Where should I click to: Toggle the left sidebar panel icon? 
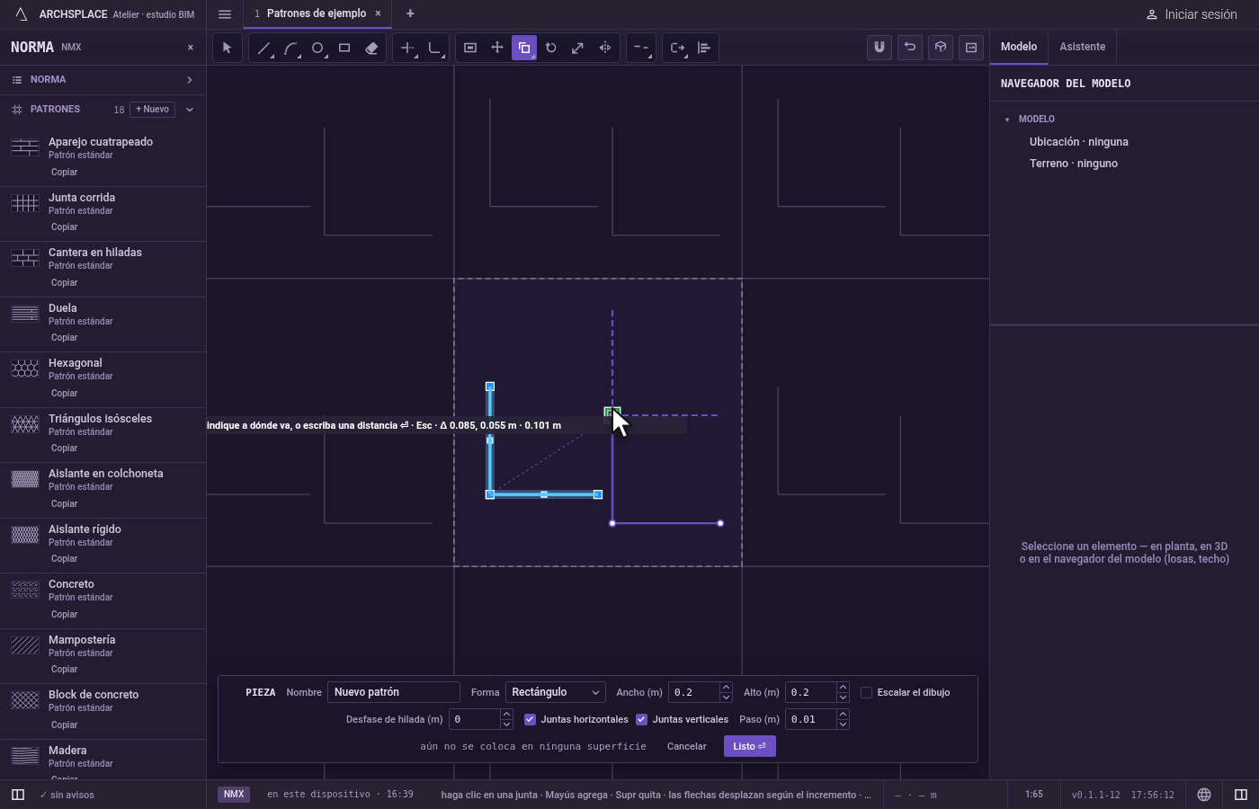[17, 795]
